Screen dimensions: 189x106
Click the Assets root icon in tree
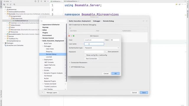[5, 7]
